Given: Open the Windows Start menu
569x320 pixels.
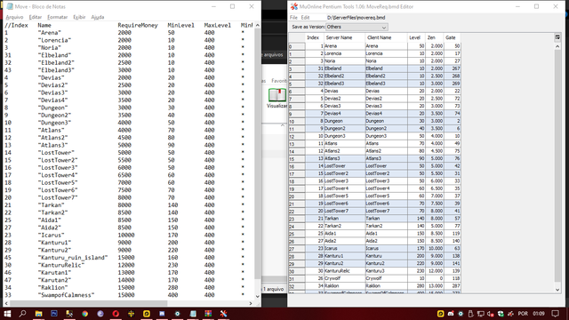Looking at the screenshot, I should coord(7,314).
